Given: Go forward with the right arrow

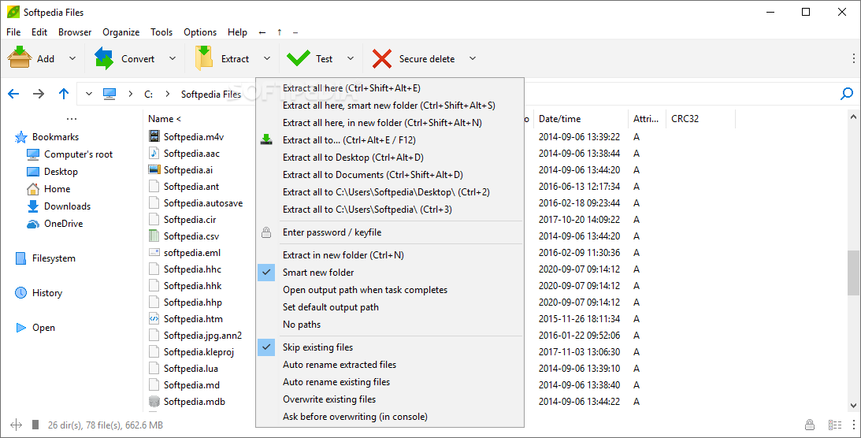Looking at the screenshot, I should [39, 94].
